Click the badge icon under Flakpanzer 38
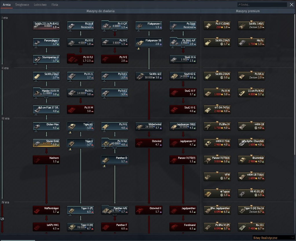 [x=138, y=49]
